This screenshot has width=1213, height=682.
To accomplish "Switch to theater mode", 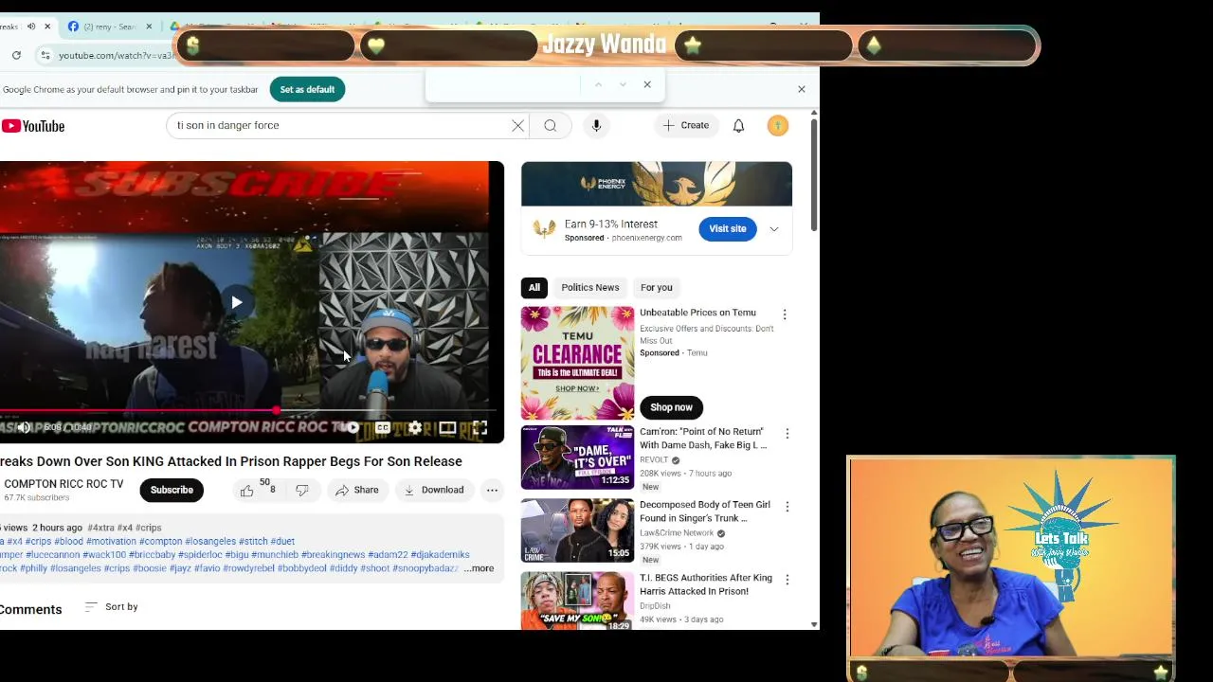I will [447, 427].
